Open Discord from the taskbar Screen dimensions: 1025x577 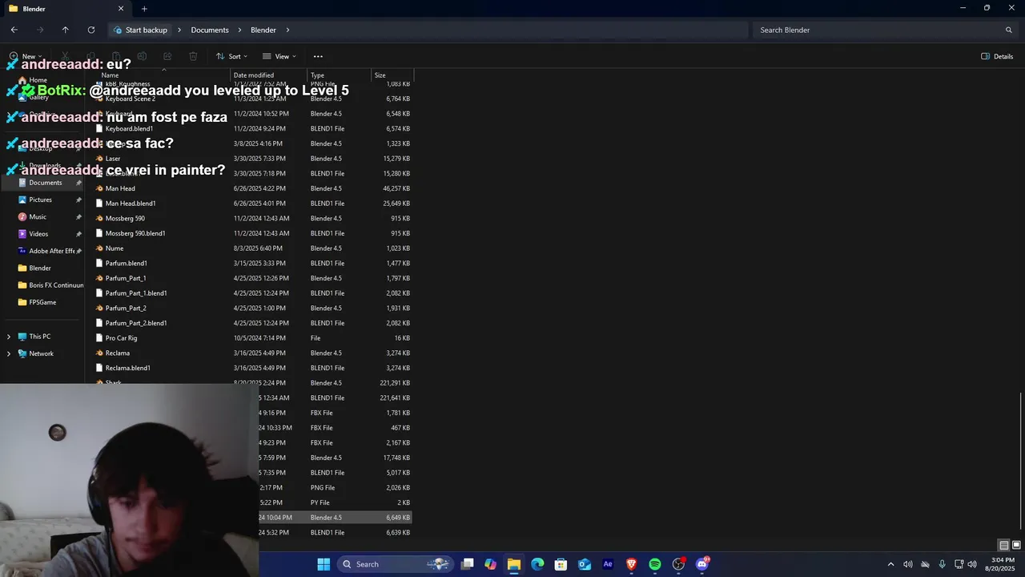coord(702,564)
